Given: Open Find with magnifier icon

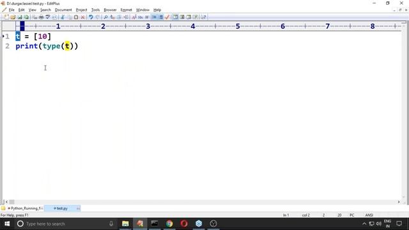Looking at the screenshot, I should click(x=105, y=17).
